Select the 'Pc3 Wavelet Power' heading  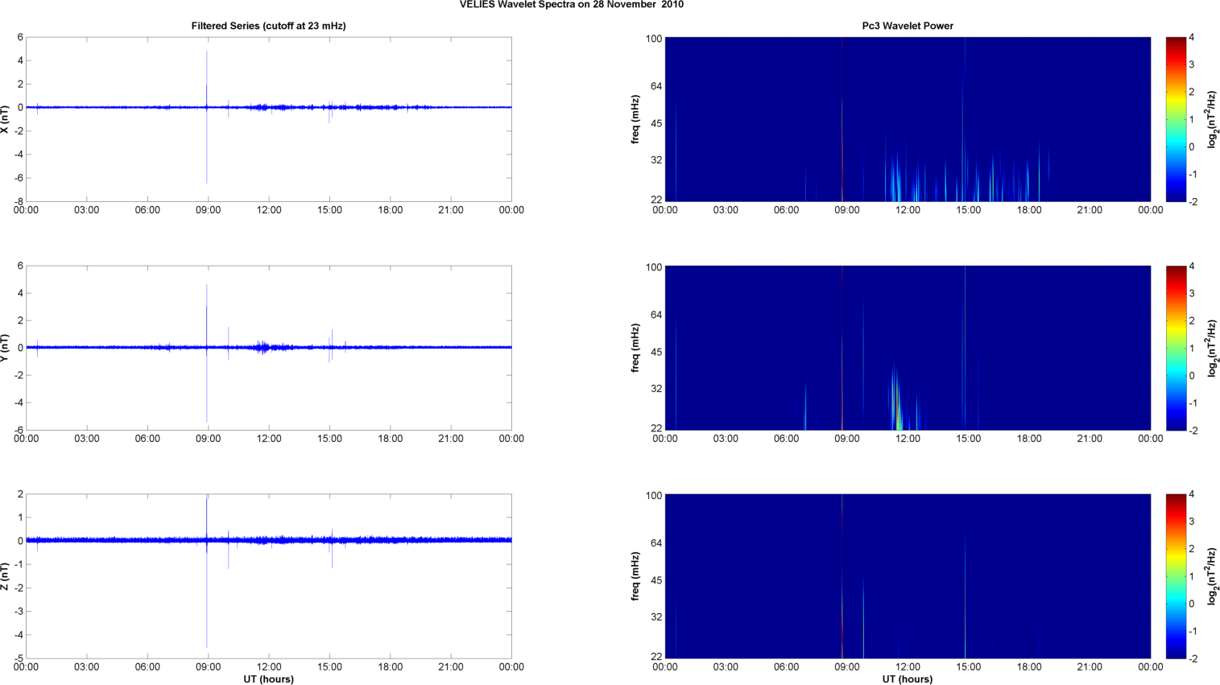tap(907, 26)
